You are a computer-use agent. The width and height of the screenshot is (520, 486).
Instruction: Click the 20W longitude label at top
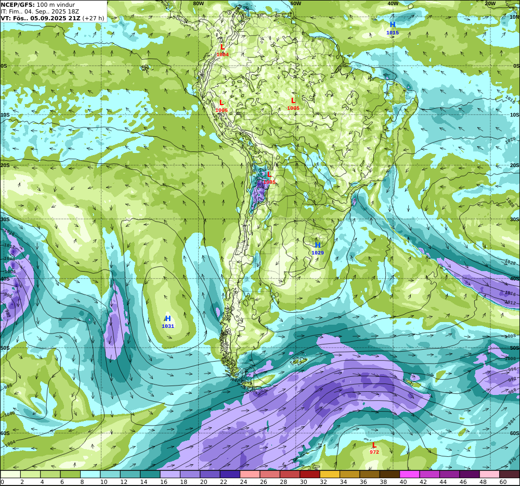pos(490,3)
